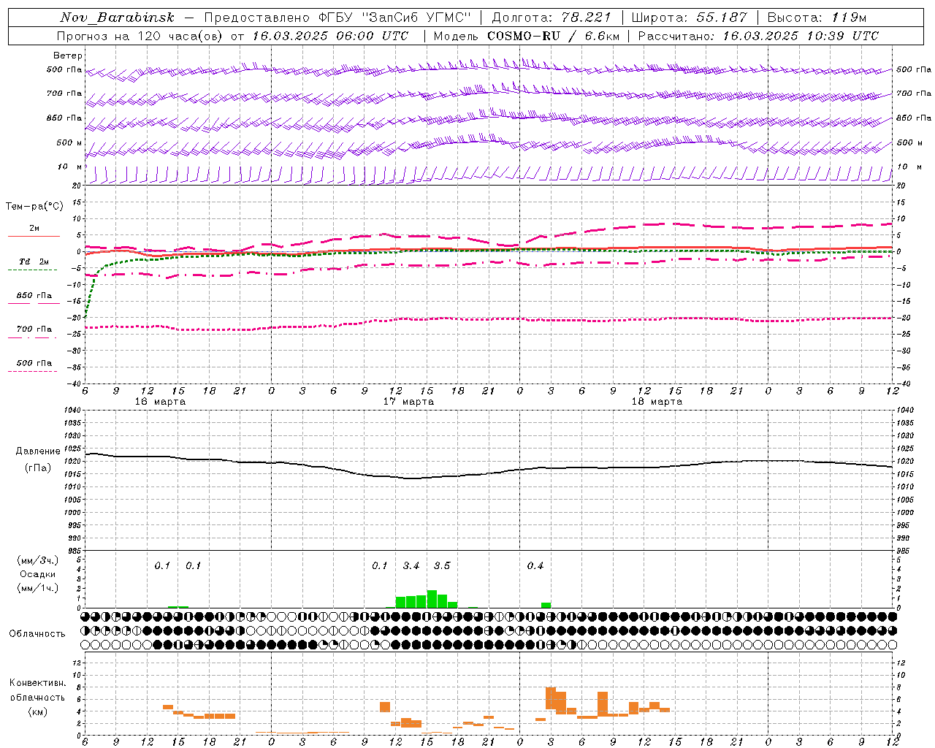The height and width of the screenshot is (748, 935).
Task: Click the Широта: 55.187 value
Action: coord(690,18)
